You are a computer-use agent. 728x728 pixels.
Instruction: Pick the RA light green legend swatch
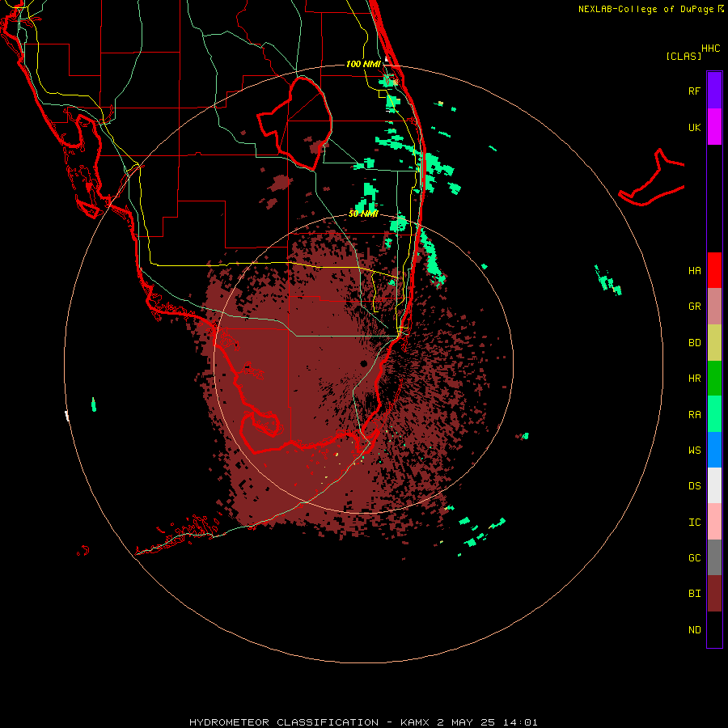click(x=714, y=414)
